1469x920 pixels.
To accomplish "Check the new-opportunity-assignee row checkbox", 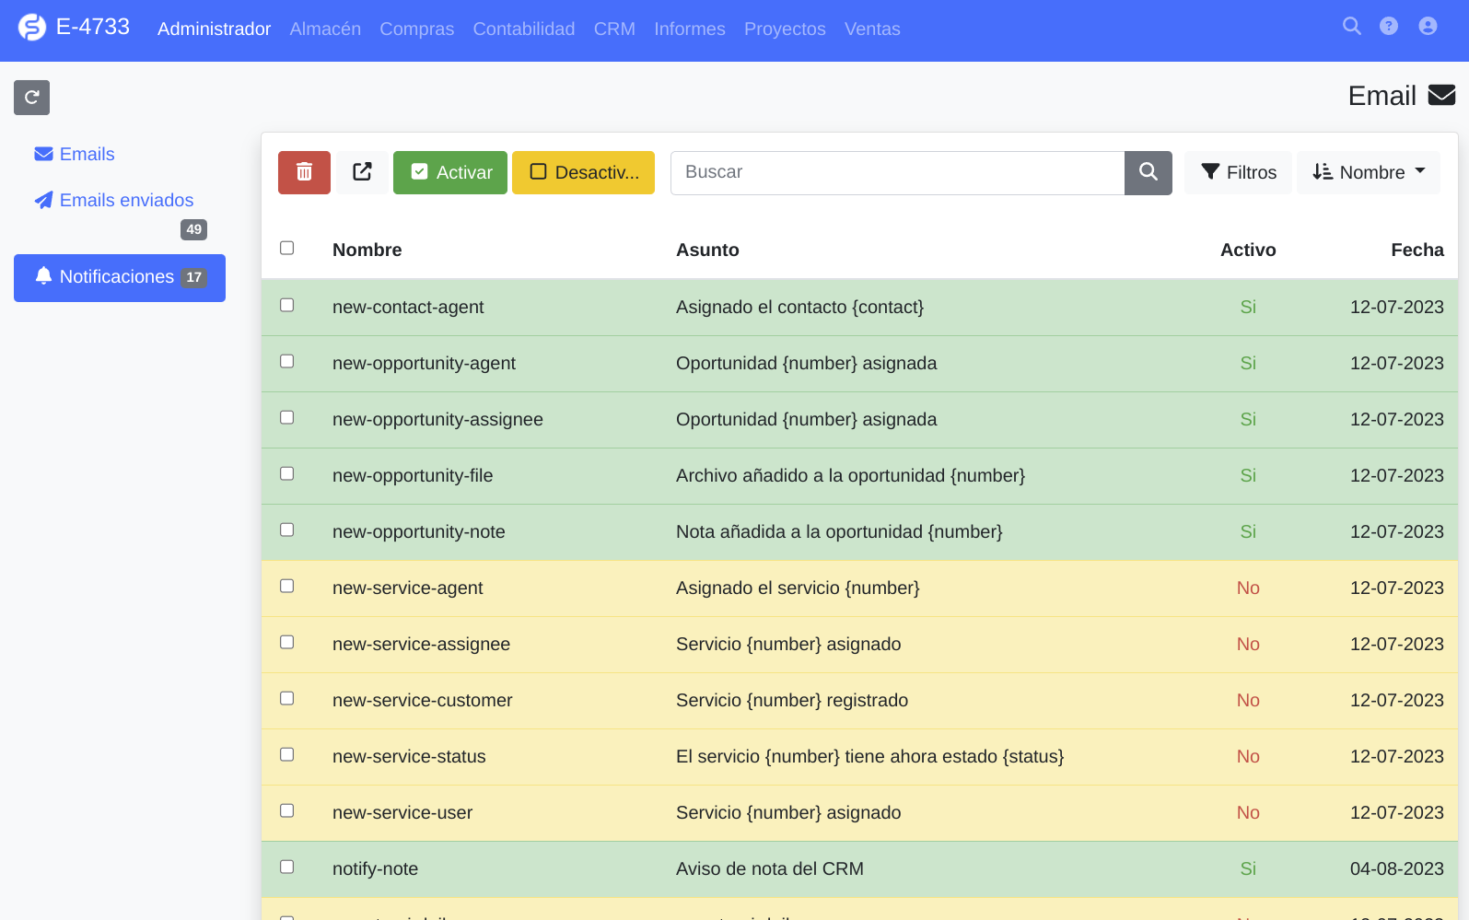I will pos(287,417).
